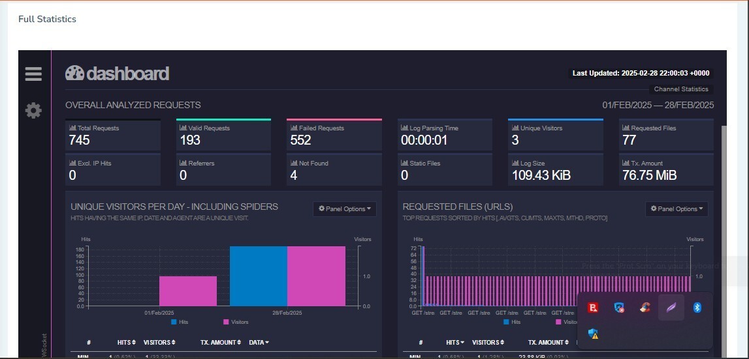Expand Panel Options for Requested Files panel
The image size is (749, 359).
(x=677, y=209)
